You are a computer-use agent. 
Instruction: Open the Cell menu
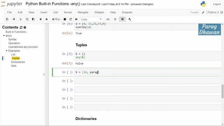click(55, 13)
